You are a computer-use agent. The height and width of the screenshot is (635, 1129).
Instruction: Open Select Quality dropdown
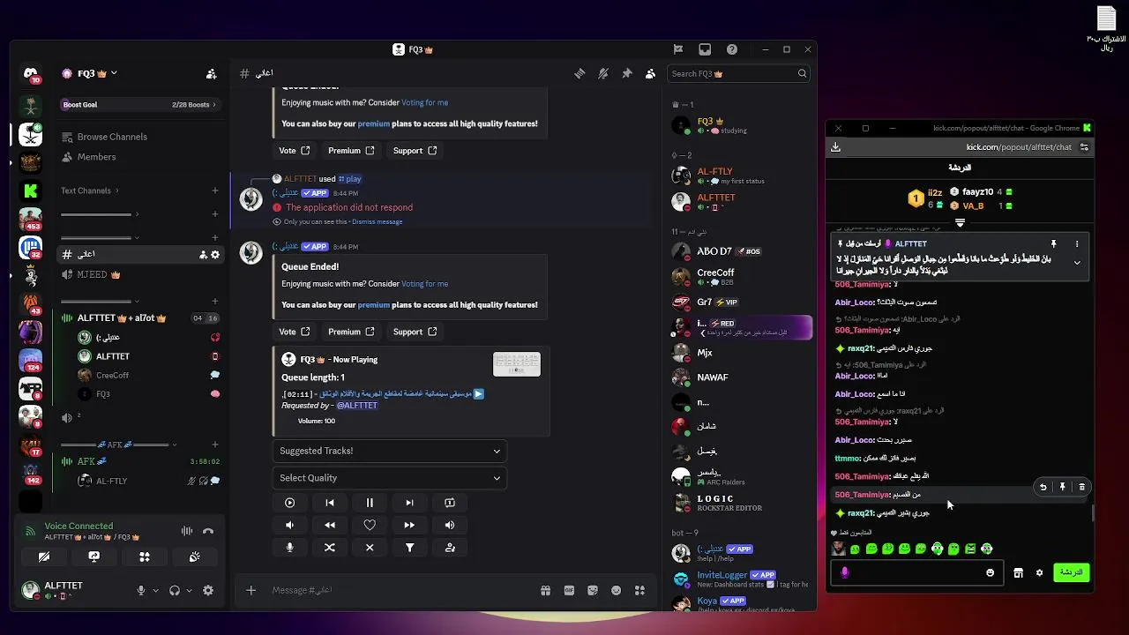[x=390, y=478]
